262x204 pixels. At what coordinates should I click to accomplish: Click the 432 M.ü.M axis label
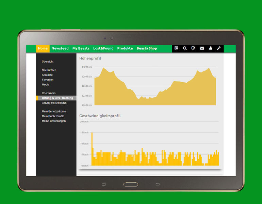click(x=87, y=67)
